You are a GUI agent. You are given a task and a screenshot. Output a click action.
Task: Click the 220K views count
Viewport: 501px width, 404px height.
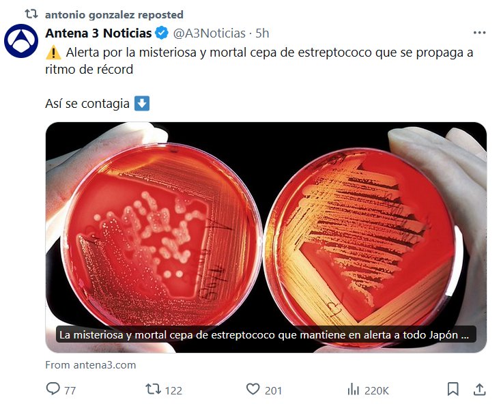[x=377, y=390]
